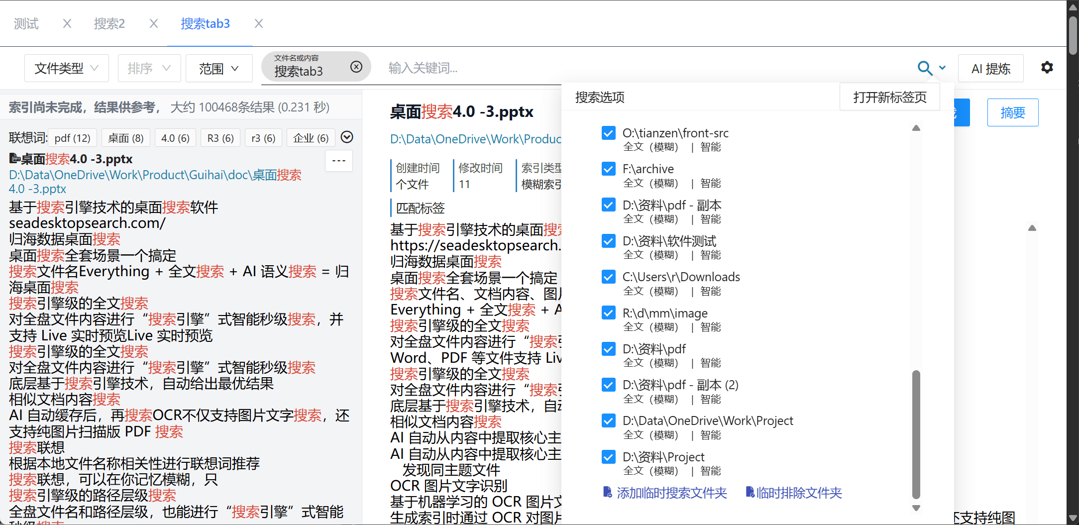Expand the 范围 dropdown

click(219, 68)
